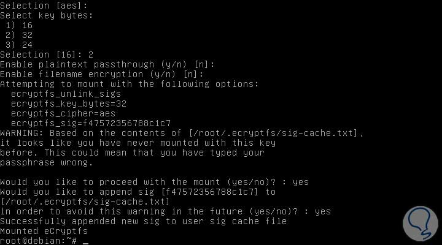
Task: Click the "ecryptfs_unlink_sigs" mount option
Action: (66, 93)
